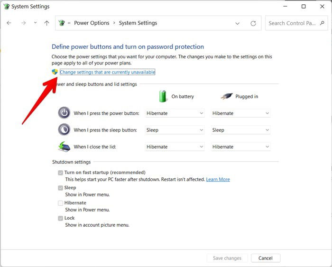This screenshot has width=332, height=267.
Task: Toggle the Sleep power menu checkbox
Action: click(x=61, y=188)
